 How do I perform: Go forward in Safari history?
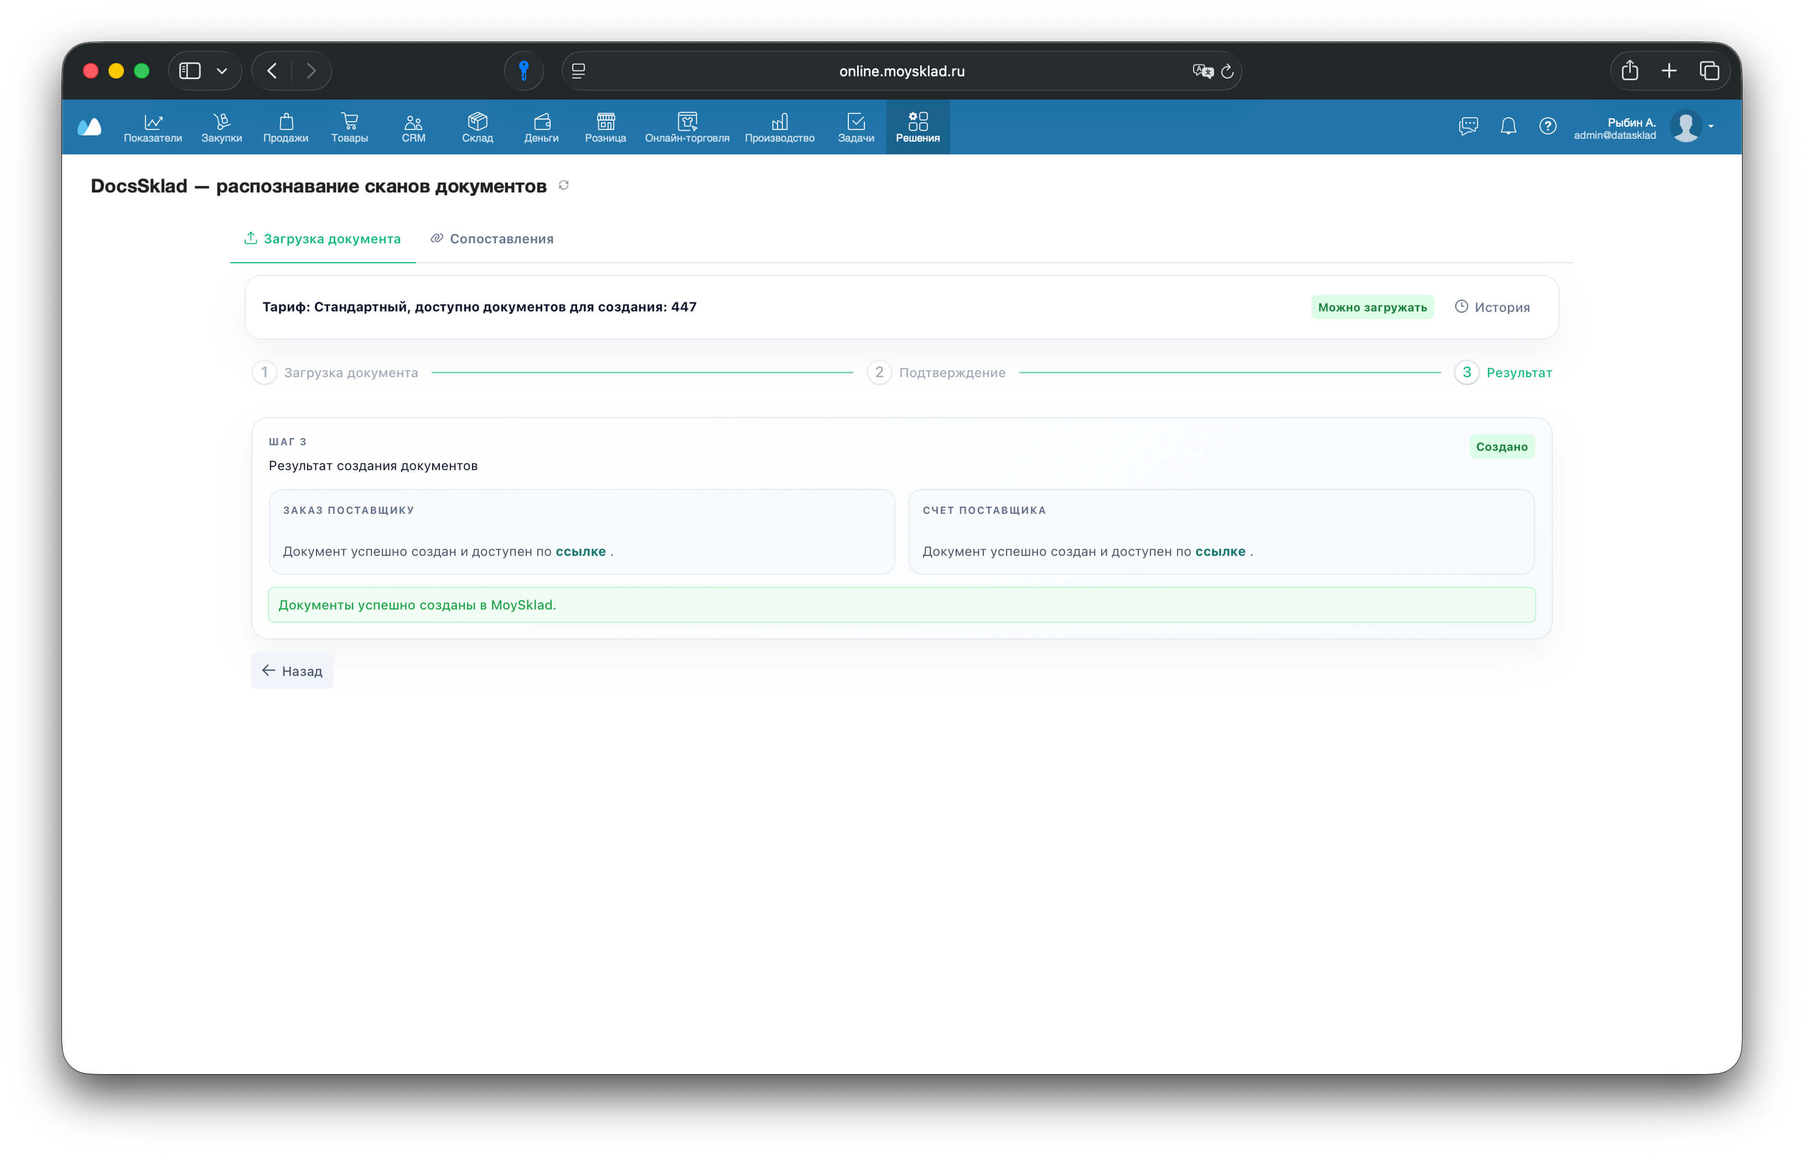[x=312, y=71]
